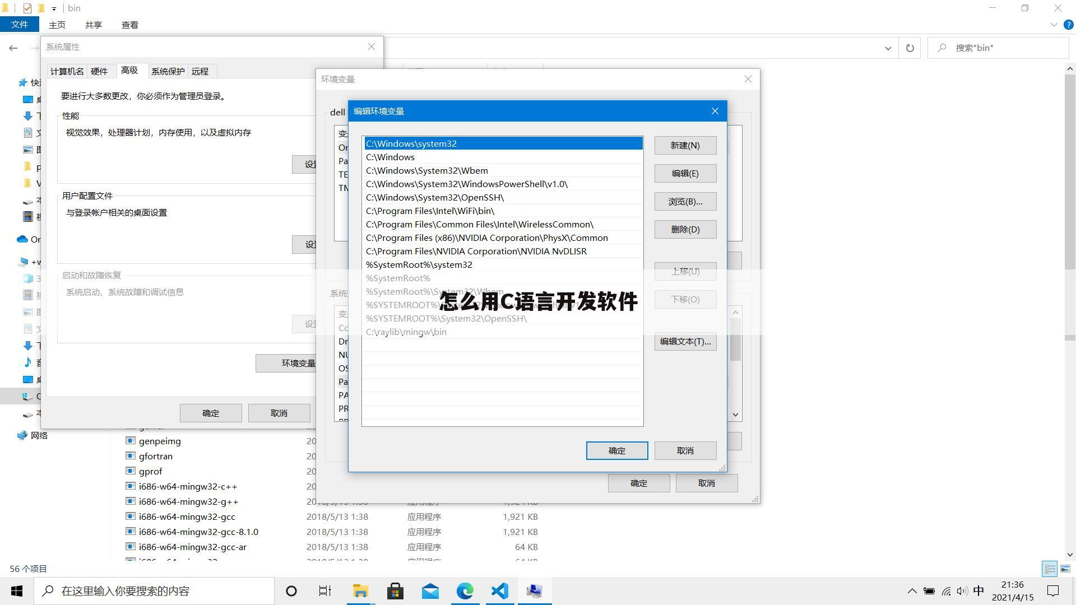Expand the address bar history dropdown

pyautogui.click(x=887, y=48)
